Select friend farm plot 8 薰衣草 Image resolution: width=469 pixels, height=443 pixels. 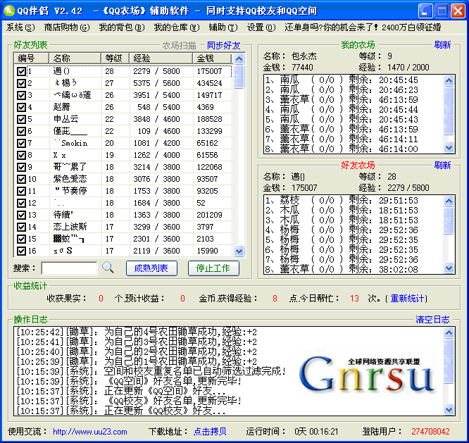(342, 269)
